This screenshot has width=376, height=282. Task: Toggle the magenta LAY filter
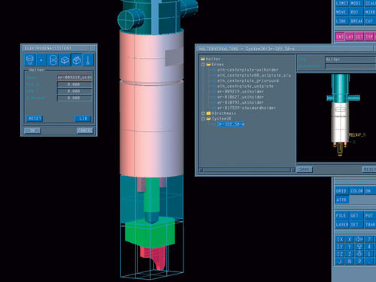coord(350,37)
